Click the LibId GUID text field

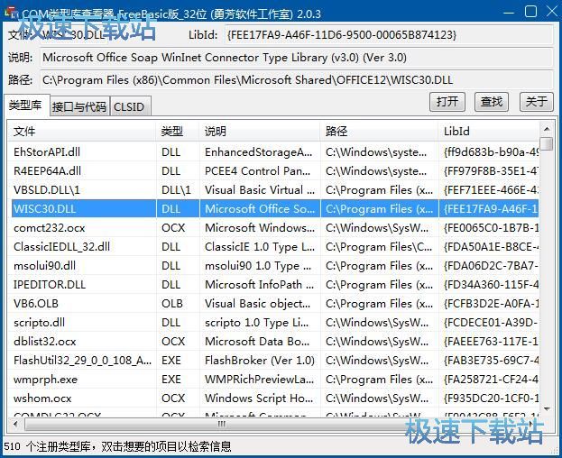click(387, 34)
